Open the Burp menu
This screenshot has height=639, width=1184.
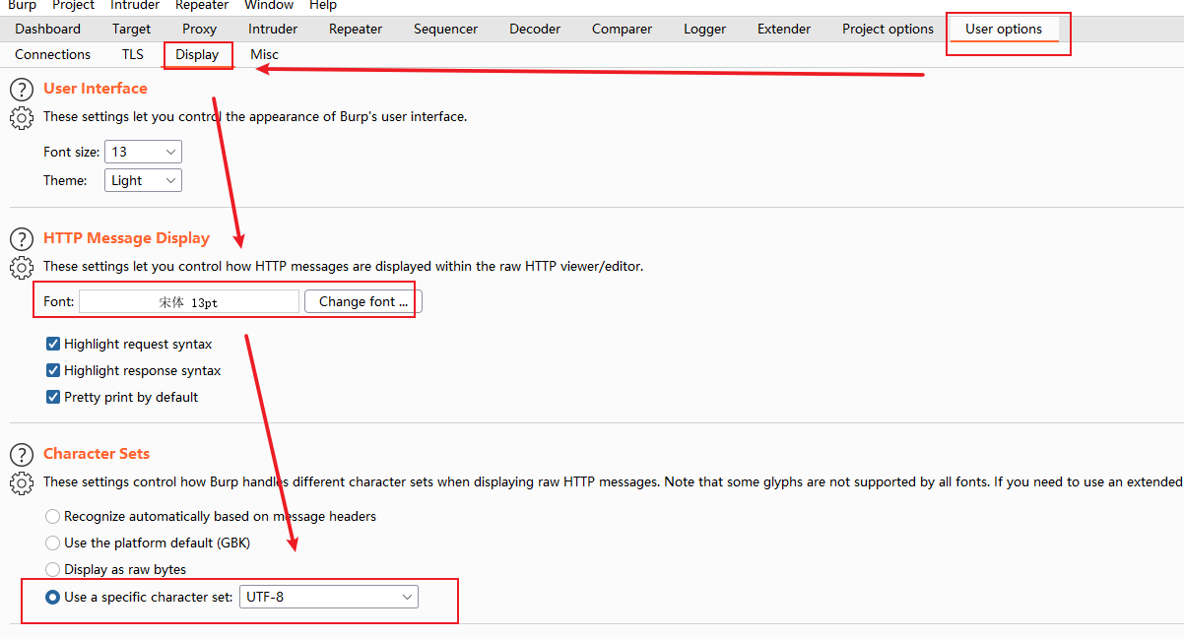[22, 5]
